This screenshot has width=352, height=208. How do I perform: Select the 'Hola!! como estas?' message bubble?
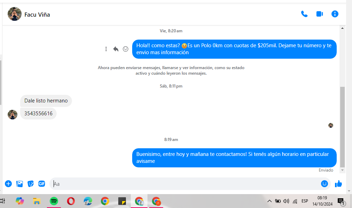234,49
